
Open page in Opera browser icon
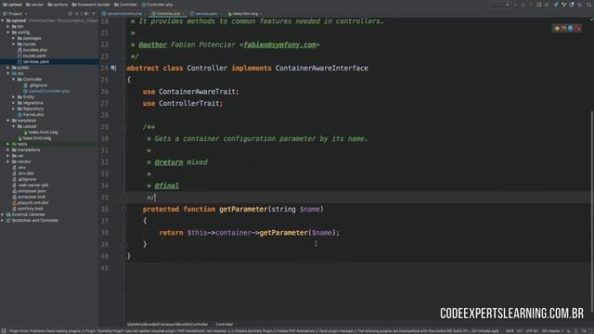tap(577, 28)
